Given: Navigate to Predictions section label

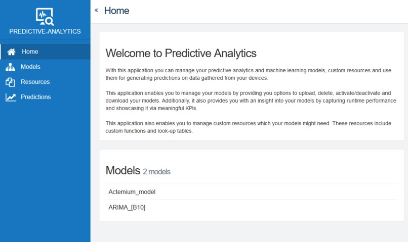Looking at the screenshot, I should coord(35,97).
